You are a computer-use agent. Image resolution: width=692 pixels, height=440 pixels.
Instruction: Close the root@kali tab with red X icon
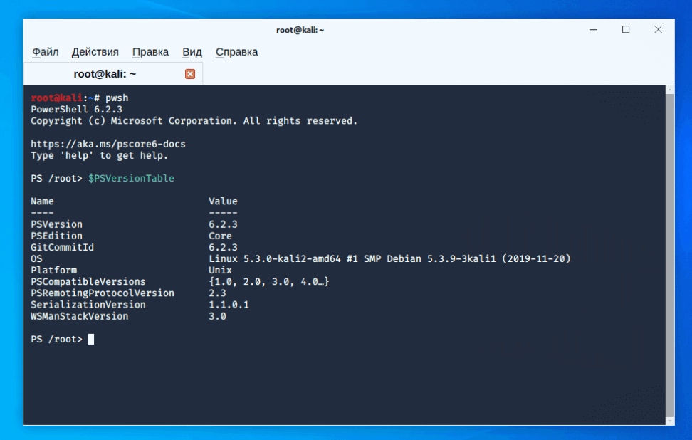pyautogui.click(x=190, y=73)
